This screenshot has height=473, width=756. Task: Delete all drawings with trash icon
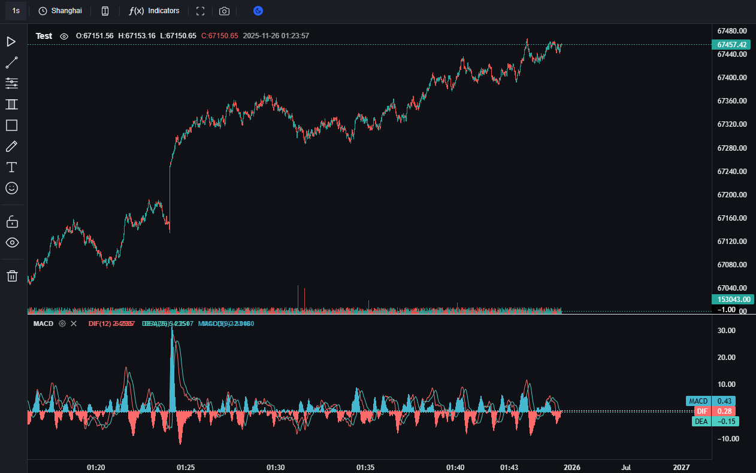[x=12, y=276]
